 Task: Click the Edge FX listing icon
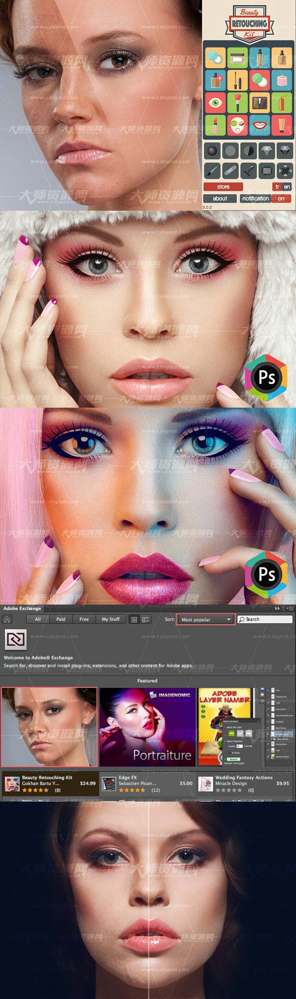coord(109,784)
